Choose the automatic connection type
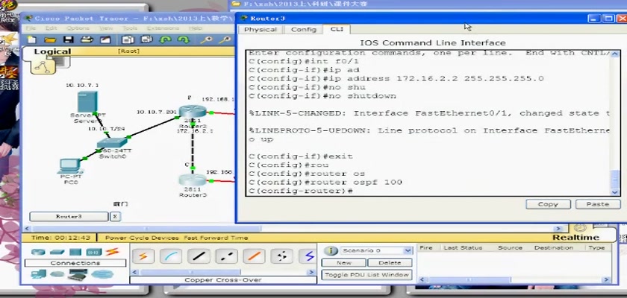The image size is (627, 298). [x=143, y=256]
